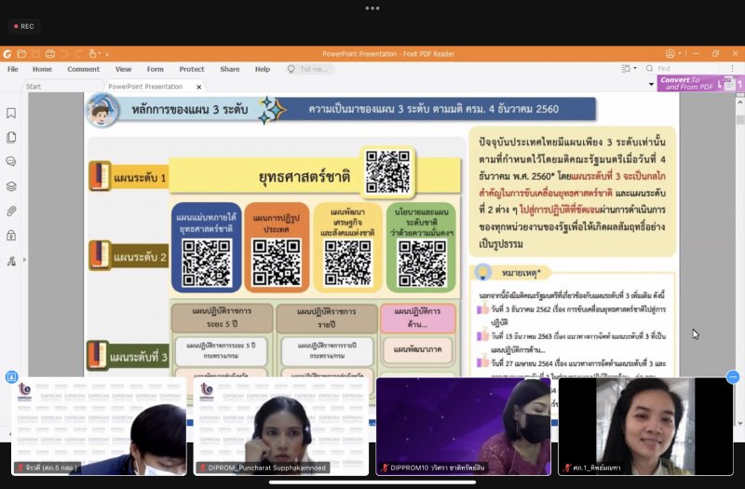745x489 pixels.
Task: Click the ยุทธศาสตร์ชาติ heading text
Action: 305,177
